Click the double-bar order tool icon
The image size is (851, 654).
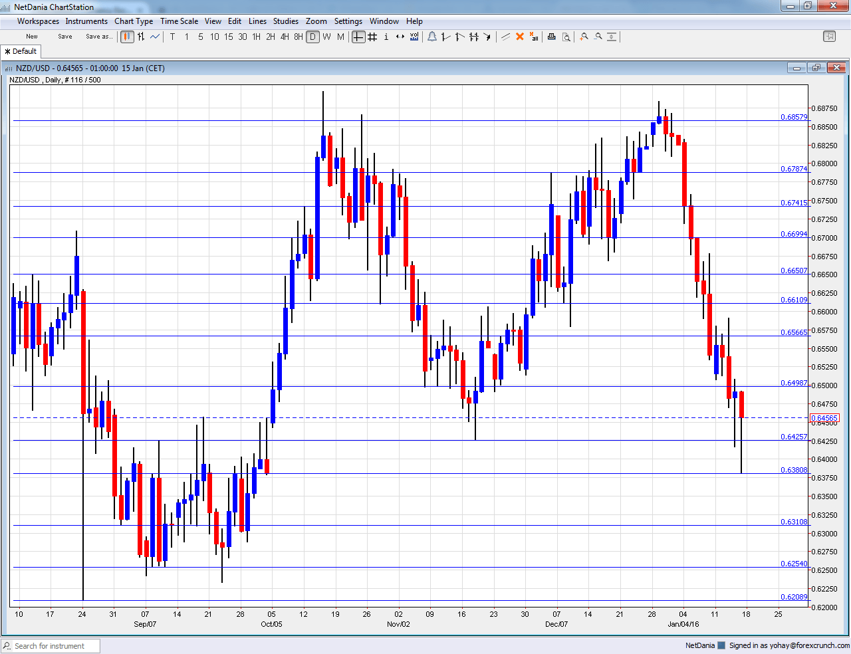click(474, 37)
